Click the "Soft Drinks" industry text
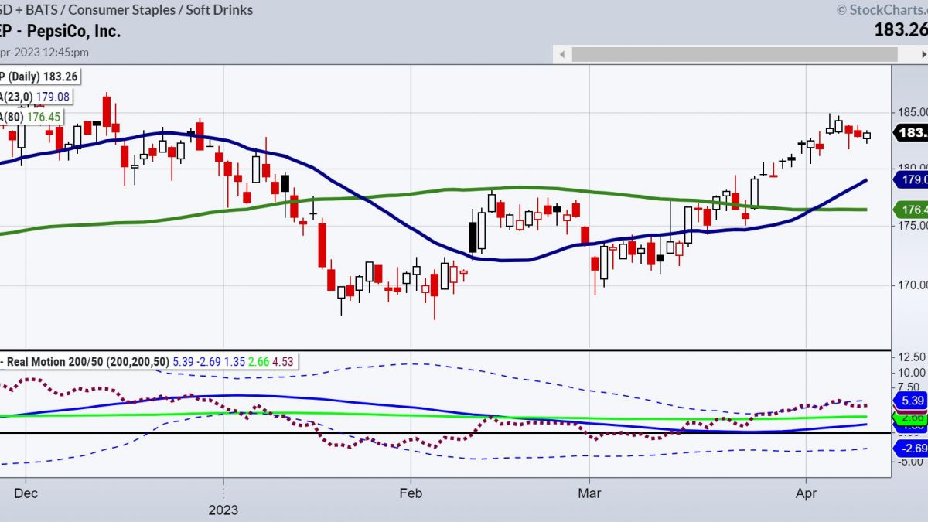This screenshot has width=928, height=522. pyautogui.click(x=221, y=10)
